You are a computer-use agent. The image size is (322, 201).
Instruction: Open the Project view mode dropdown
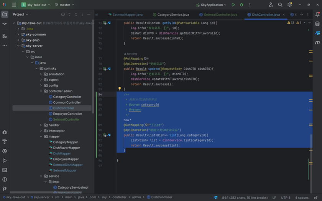click(x=21, y=15)
